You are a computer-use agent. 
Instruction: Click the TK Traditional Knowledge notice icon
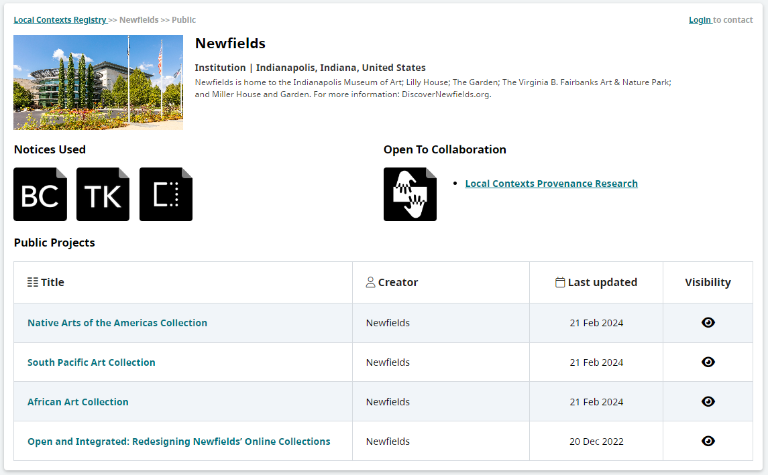(x=103, y=194)
